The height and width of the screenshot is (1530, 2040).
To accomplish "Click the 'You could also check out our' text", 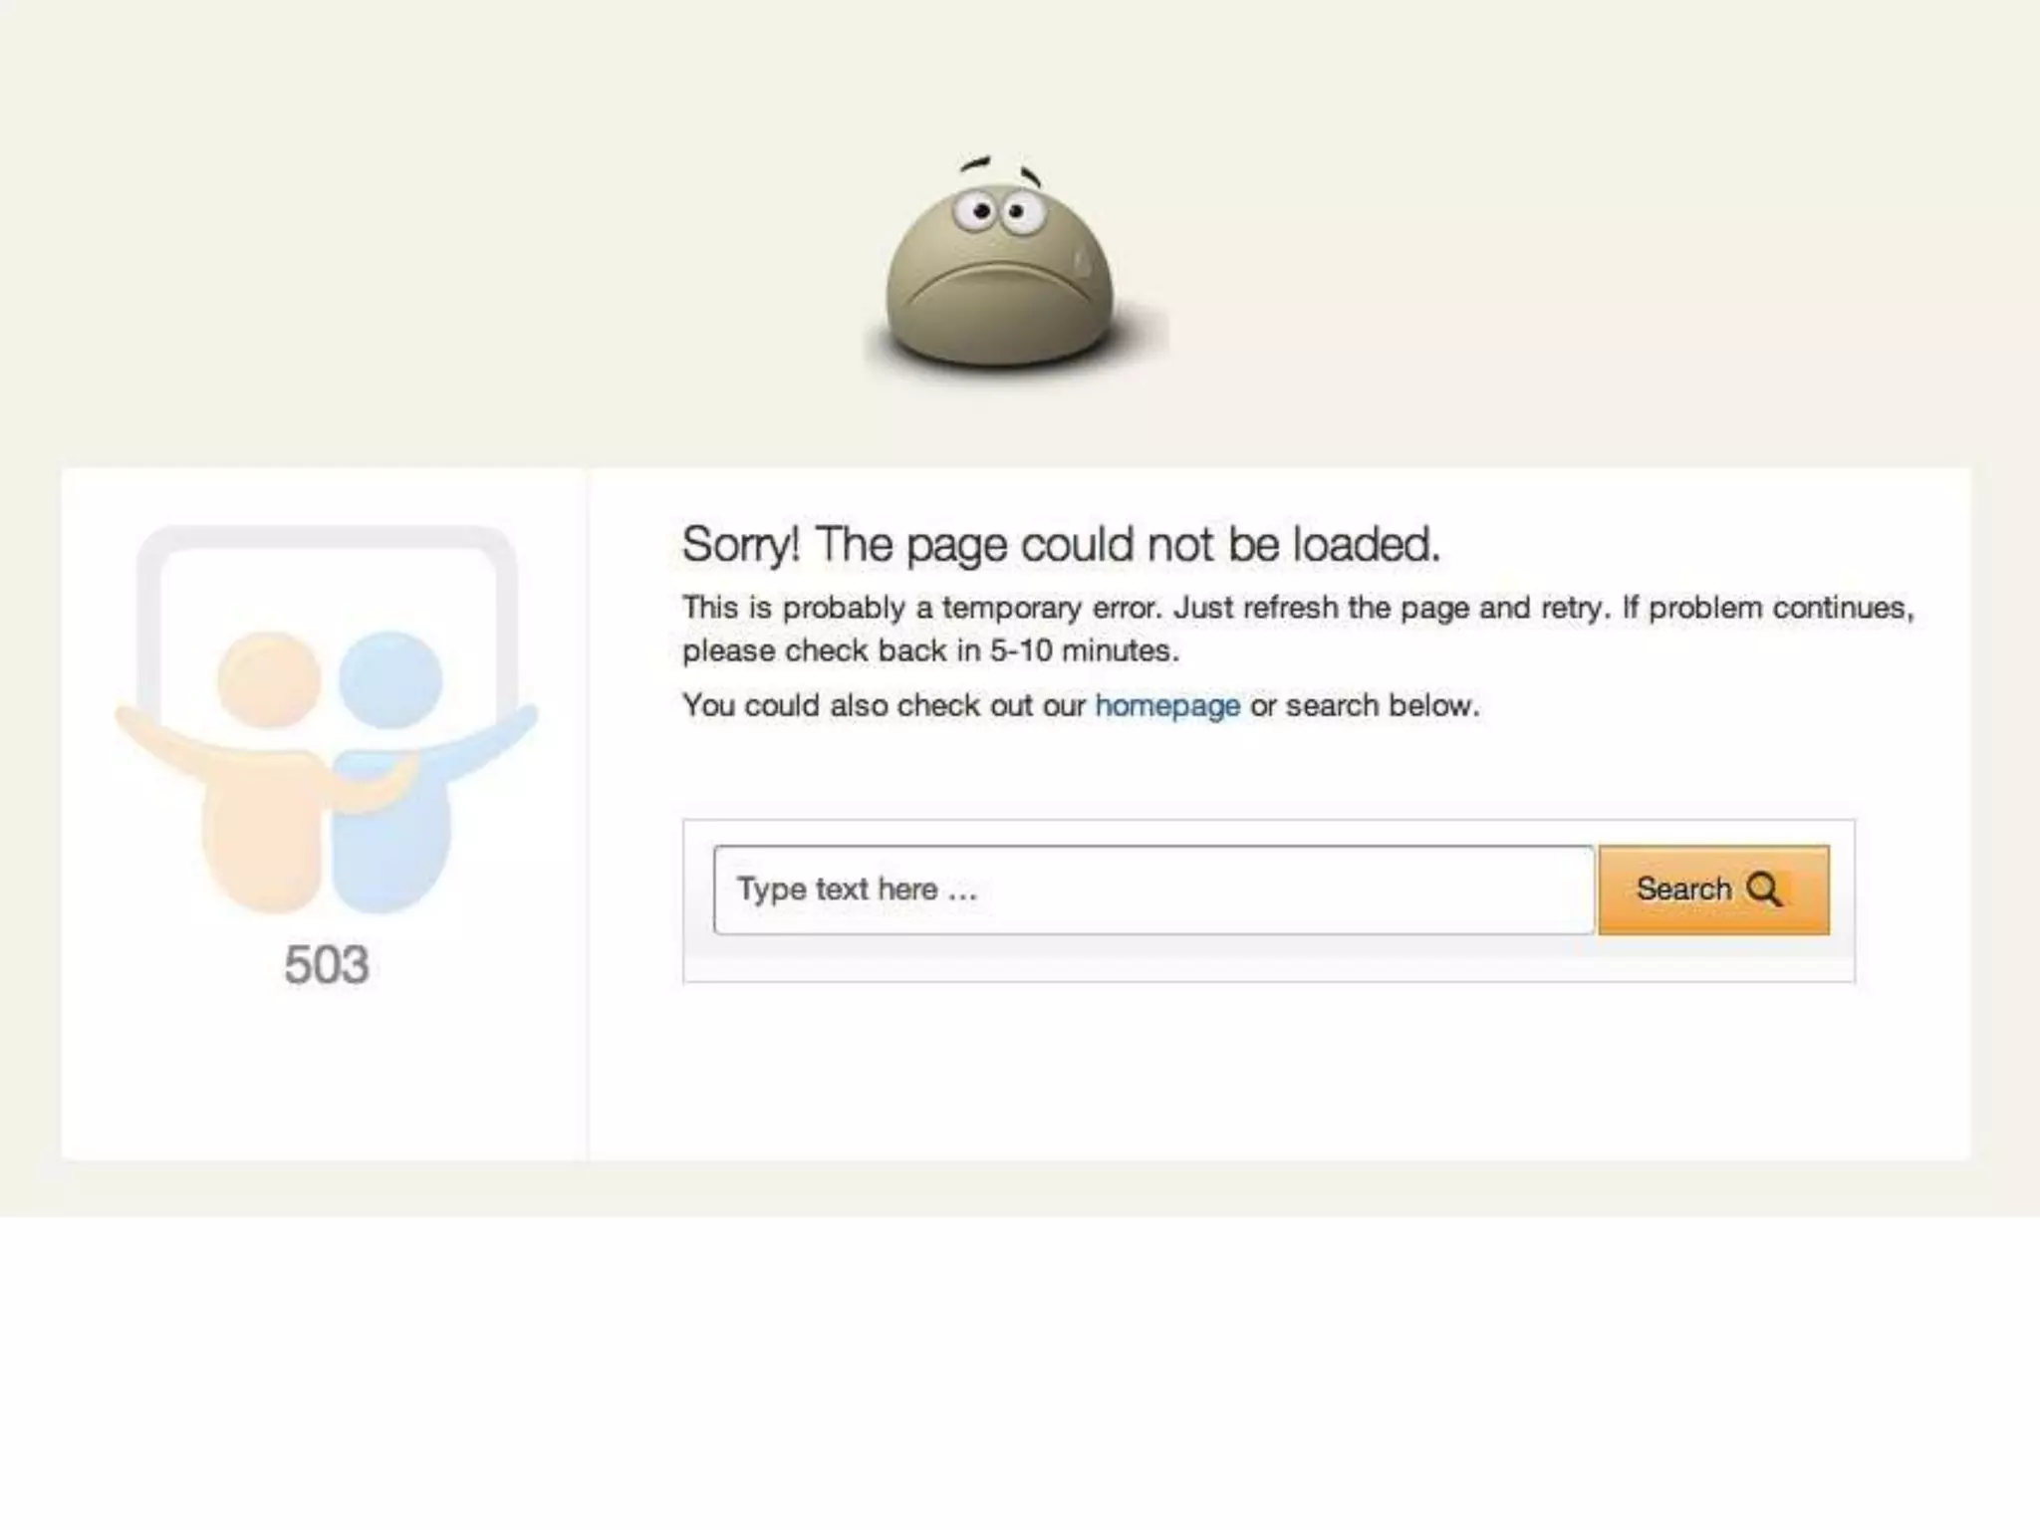I will tap(884, 706).
